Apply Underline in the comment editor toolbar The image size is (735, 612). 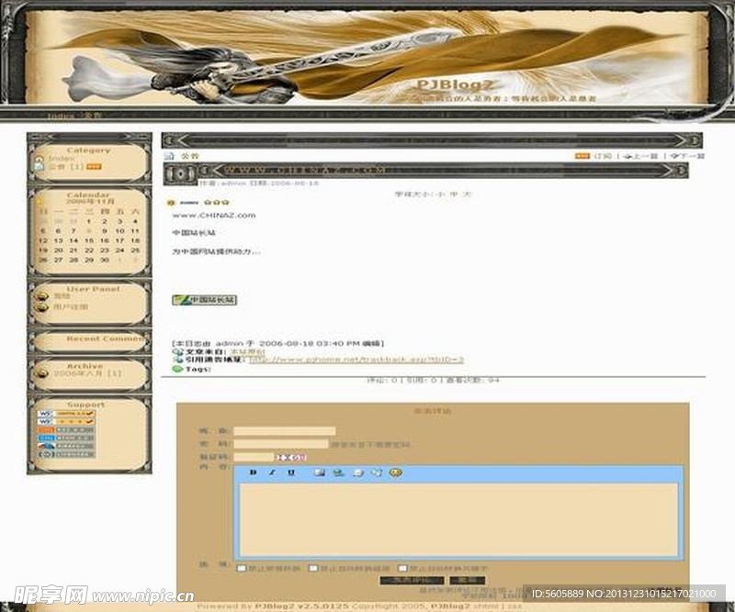[x=291, y=473]
